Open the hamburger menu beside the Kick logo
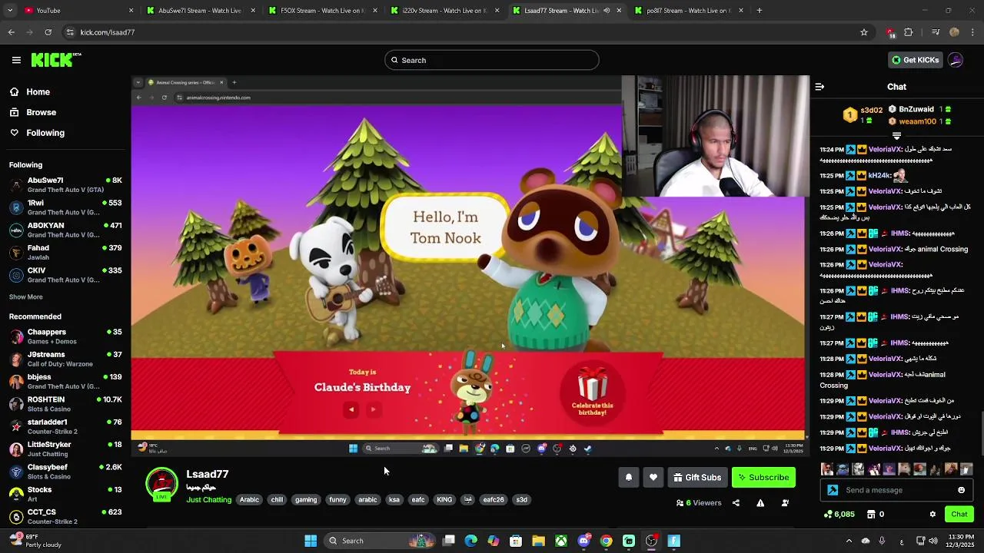 coord(16,60)
